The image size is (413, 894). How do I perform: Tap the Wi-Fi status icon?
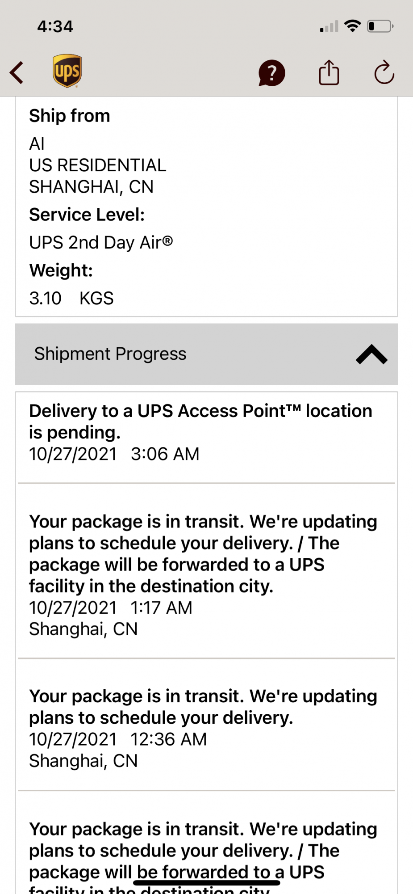pos(353,26)
